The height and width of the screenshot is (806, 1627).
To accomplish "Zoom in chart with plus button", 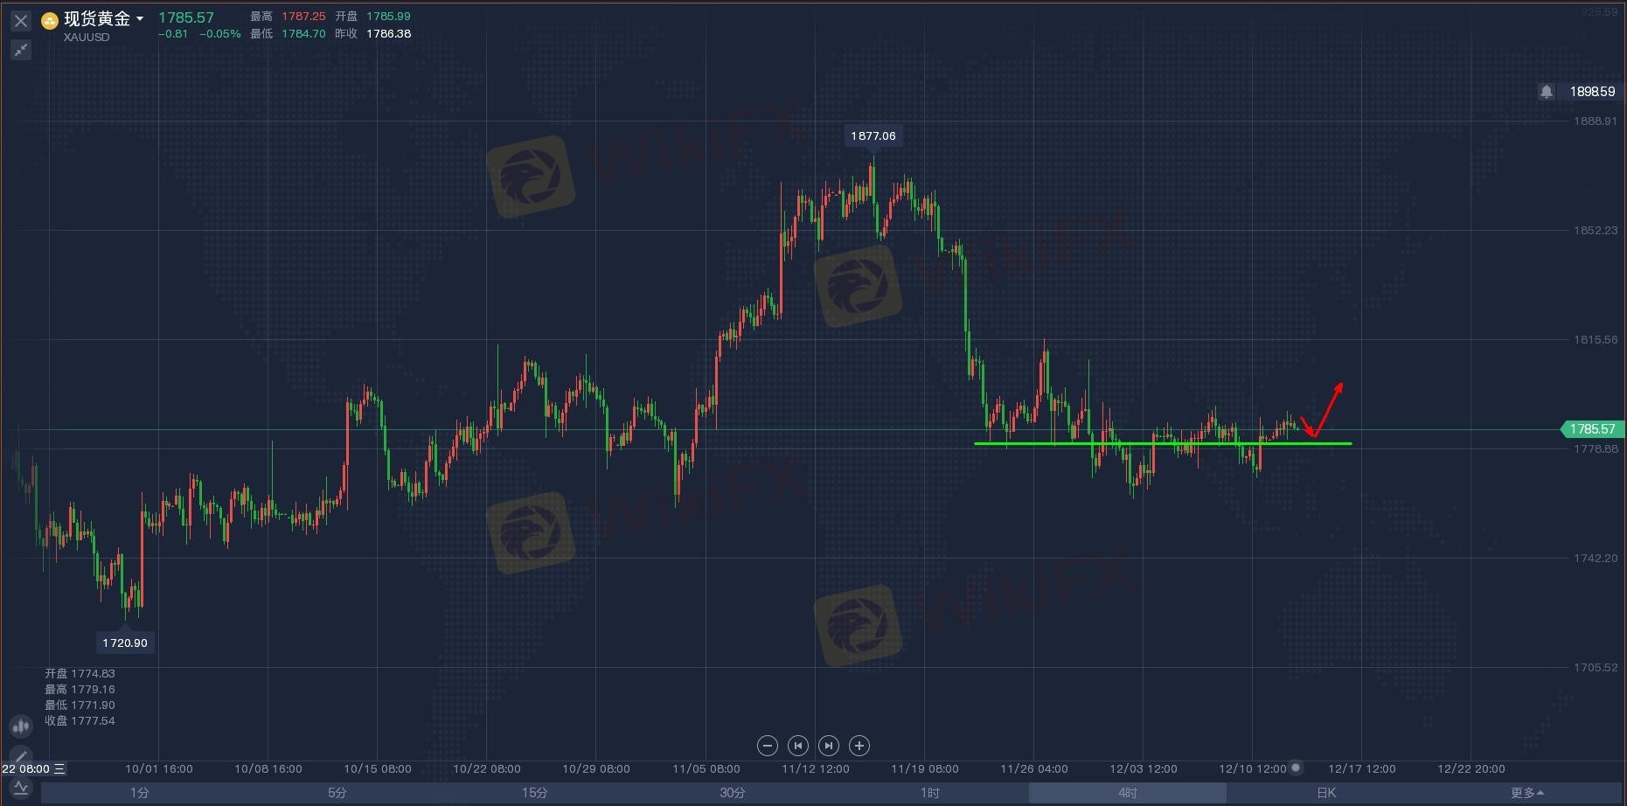I will pyautogui.click(x=859, y=746).
